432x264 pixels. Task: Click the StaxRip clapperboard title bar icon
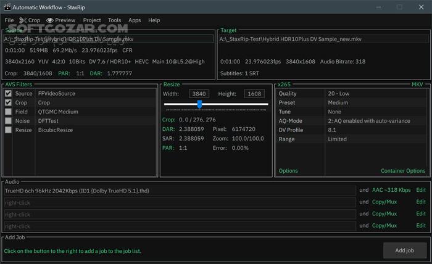click(x=8, y=7)
